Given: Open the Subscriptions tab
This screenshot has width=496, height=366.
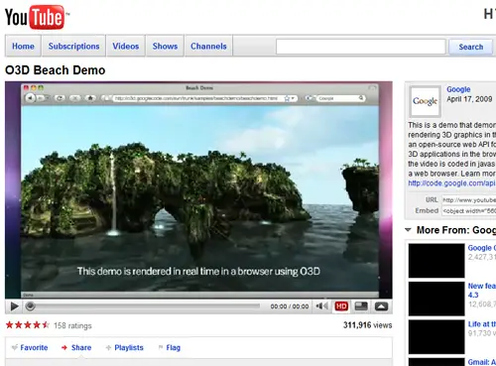Looking at the screenshot, I should (73, 46).
